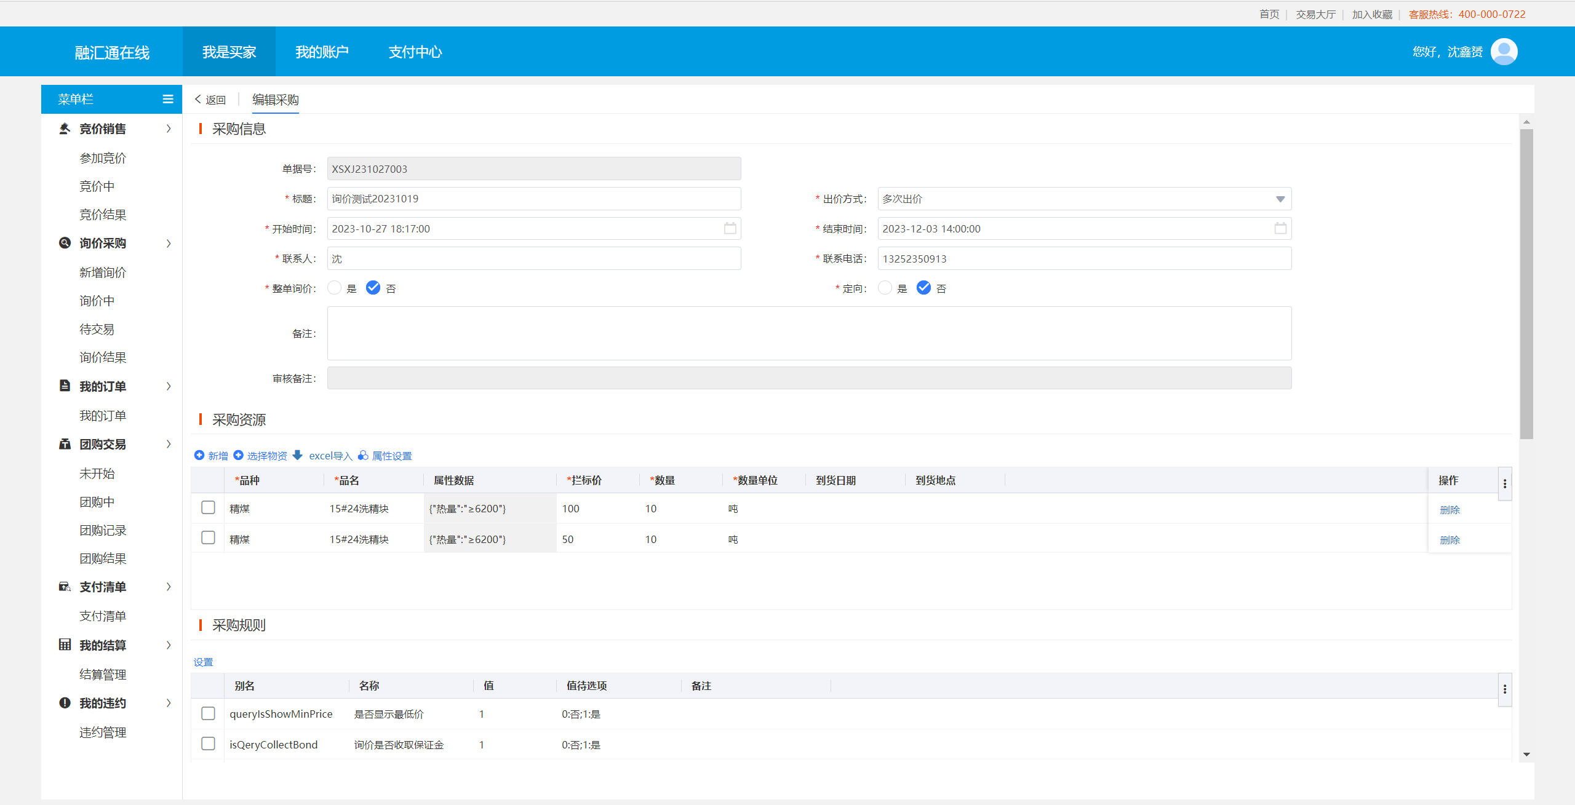The height and width of the screenshot is (805, 1575).
Task: Click the 我的结算 calculator icon
Action: (x=65, y=644)
